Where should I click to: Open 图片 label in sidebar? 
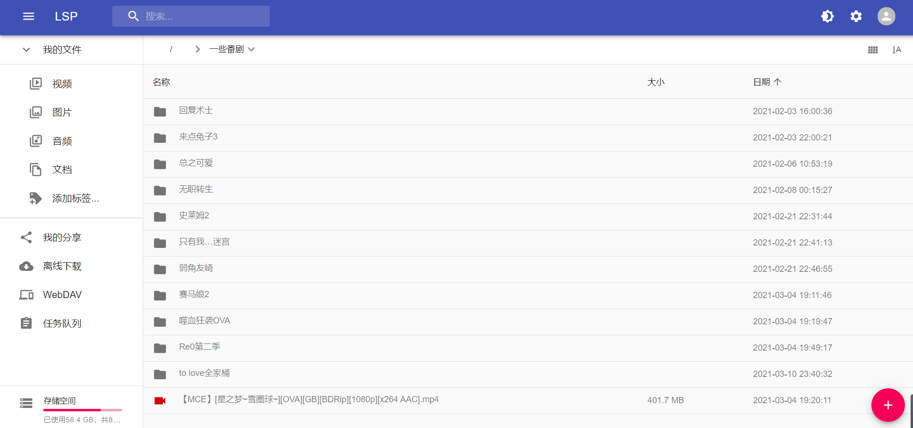(x=62, y=112)
